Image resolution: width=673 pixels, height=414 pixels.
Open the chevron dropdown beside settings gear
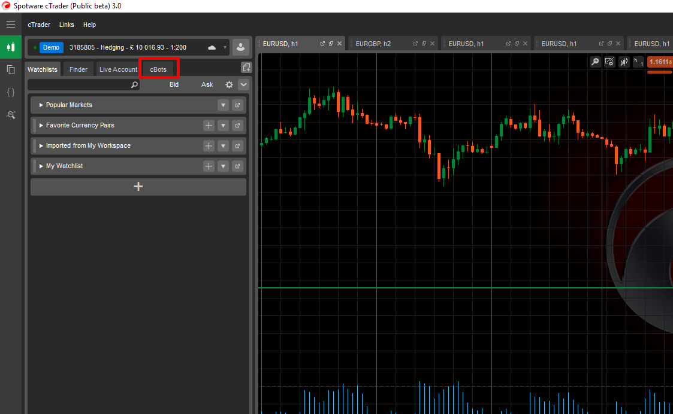coord(243,84)
